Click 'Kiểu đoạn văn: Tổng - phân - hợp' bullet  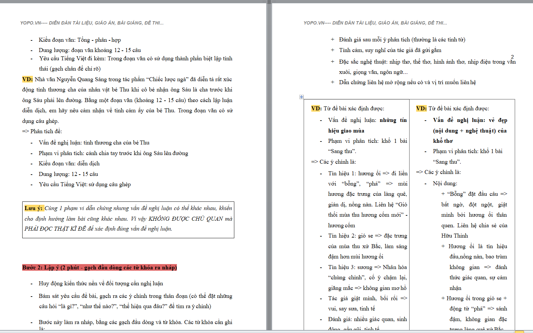coord(80,40)
